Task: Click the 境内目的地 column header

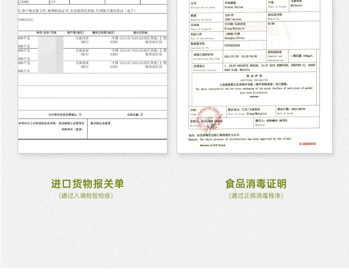Action: point(140,33)
